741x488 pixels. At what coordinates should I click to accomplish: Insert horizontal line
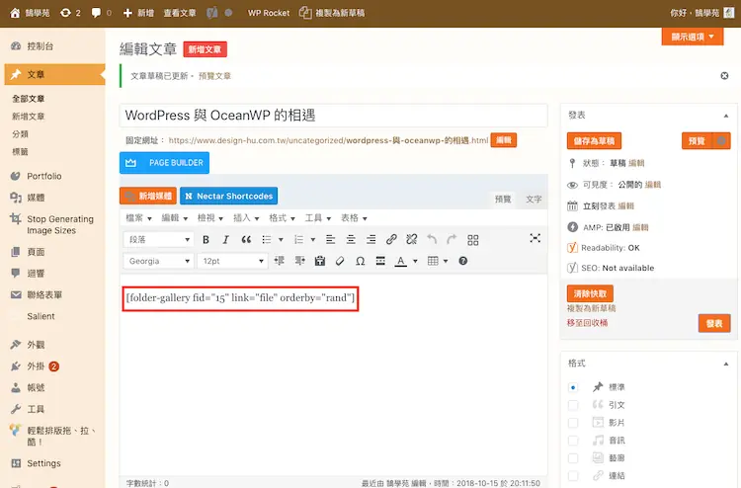click(380, 261)
